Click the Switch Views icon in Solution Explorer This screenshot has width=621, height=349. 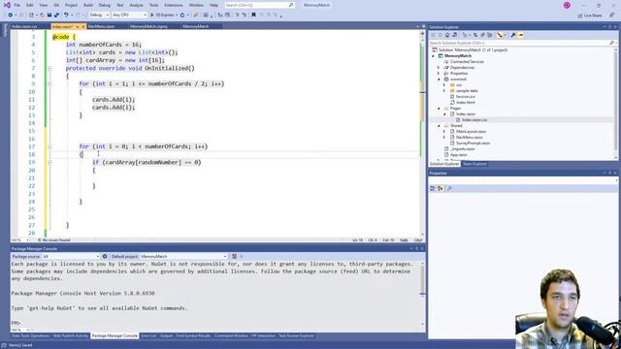click(x=454, y=35)
